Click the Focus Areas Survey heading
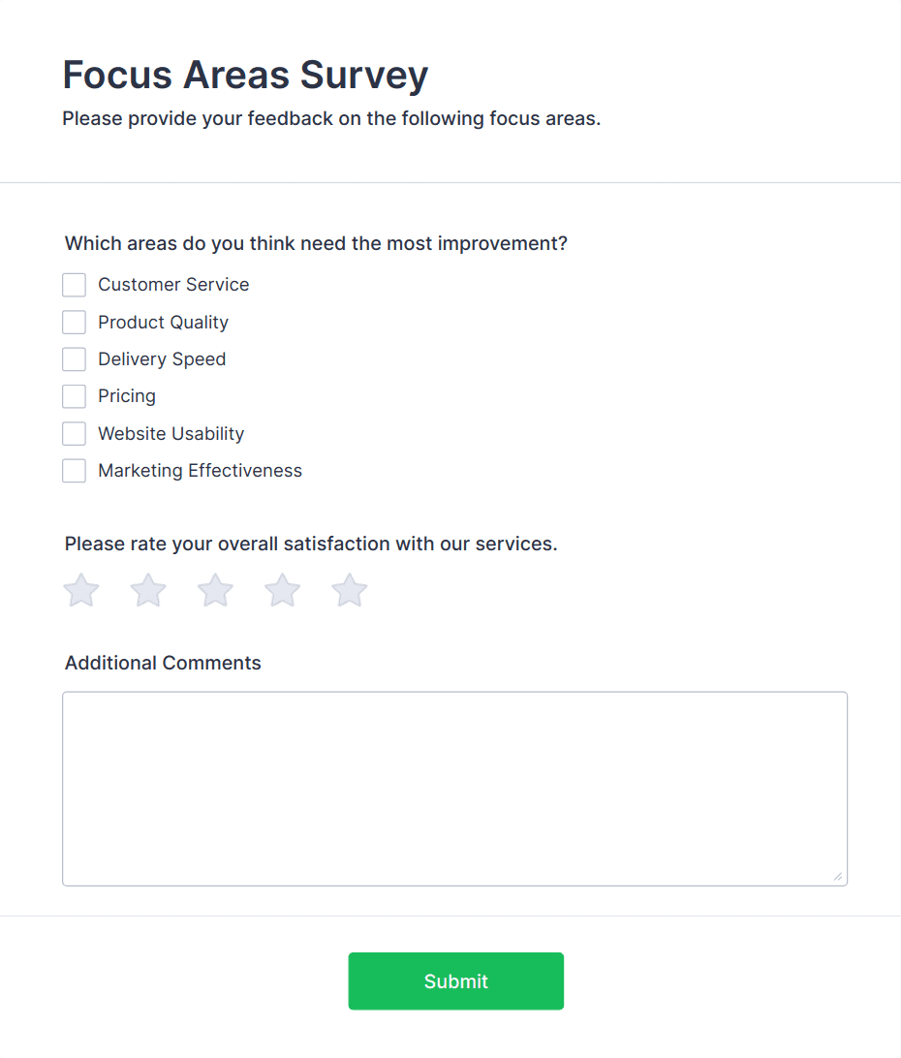The width and height of the screenshot is (901, 1058). click(x=245, y=75)
